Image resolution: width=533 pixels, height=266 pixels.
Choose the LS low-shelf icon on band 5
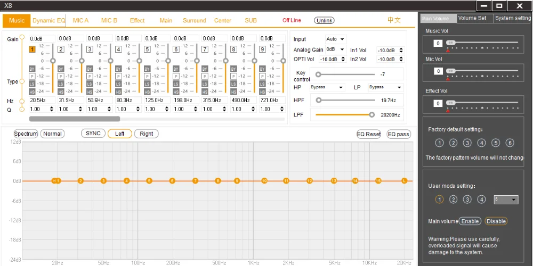147,84
